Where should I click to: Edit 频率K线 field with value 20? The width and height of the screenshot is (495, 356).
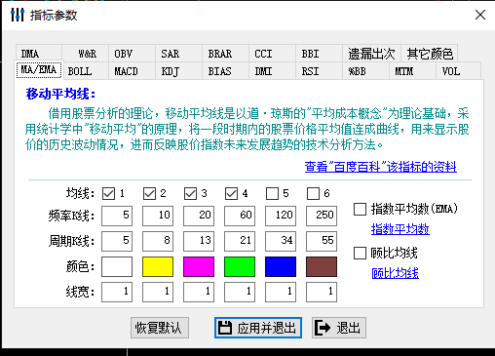click(199, 216)
